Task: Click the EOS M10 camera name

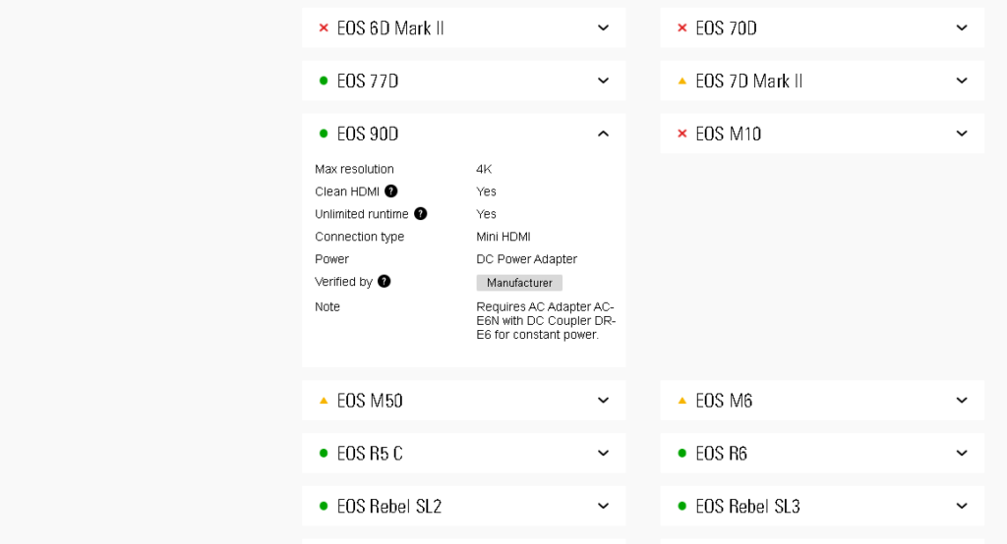Action: (729, 134)
